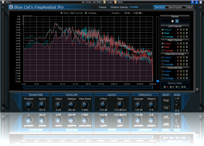204x146 pixels.
Task: Select the crosshair zoom mouse mode icon
Action: (x=177, y=21)
